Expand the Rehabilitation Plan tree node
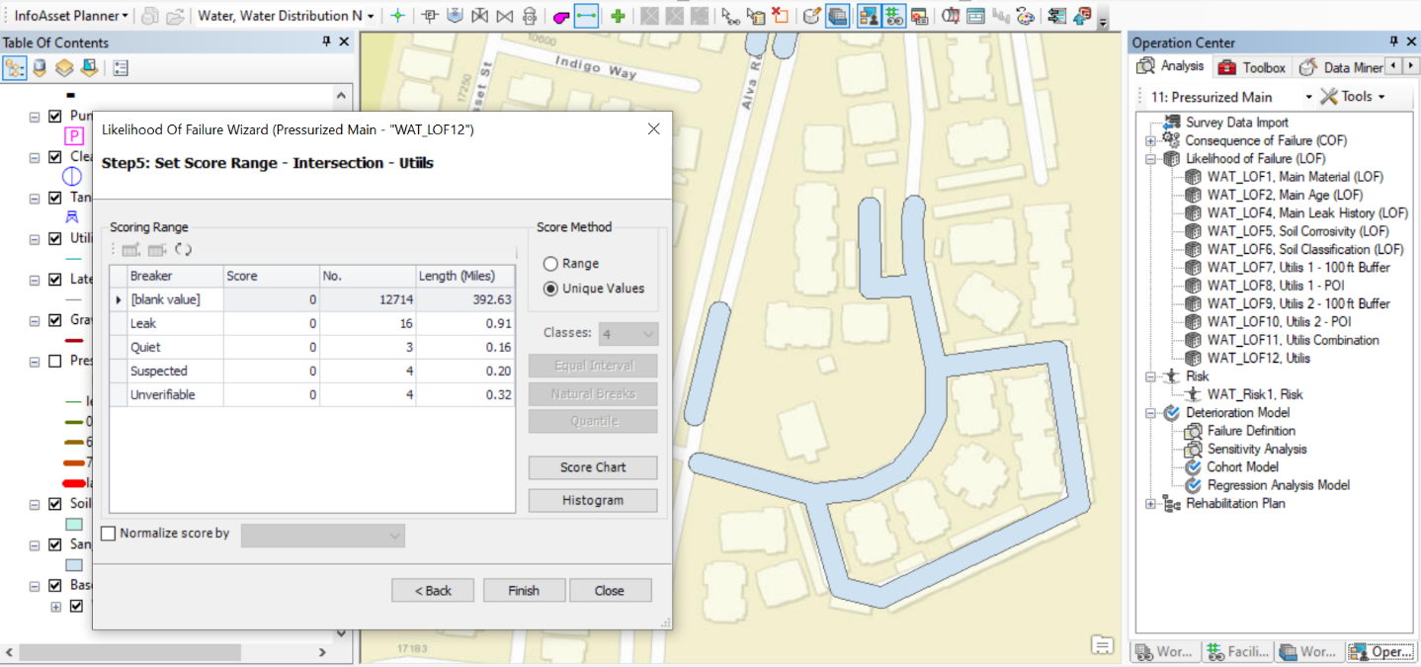The height and width of the screenshot is (667, 1421). click(x=1150, y=504)
